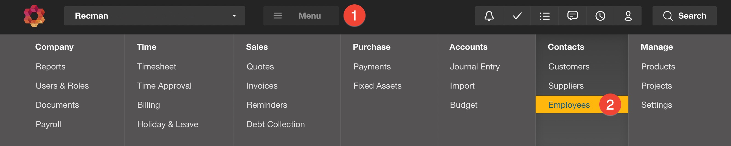Screen dimensions: 731x146
Task: Select Journal Entry under Accounts
Action: [474, 66]
